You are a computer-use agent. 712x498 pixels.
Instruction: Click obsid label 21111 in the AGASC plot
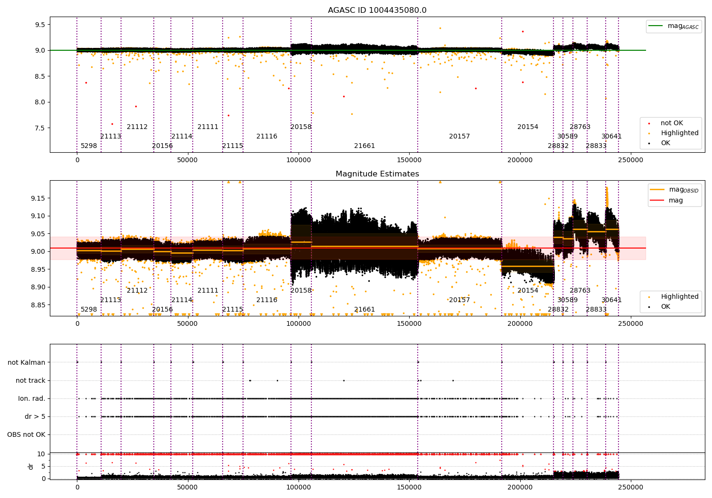[x=208, y=127]
